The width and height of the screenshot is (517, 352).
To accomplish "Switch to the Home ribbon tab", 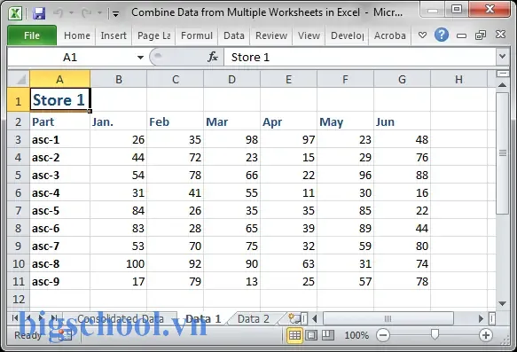I will 77,35.
